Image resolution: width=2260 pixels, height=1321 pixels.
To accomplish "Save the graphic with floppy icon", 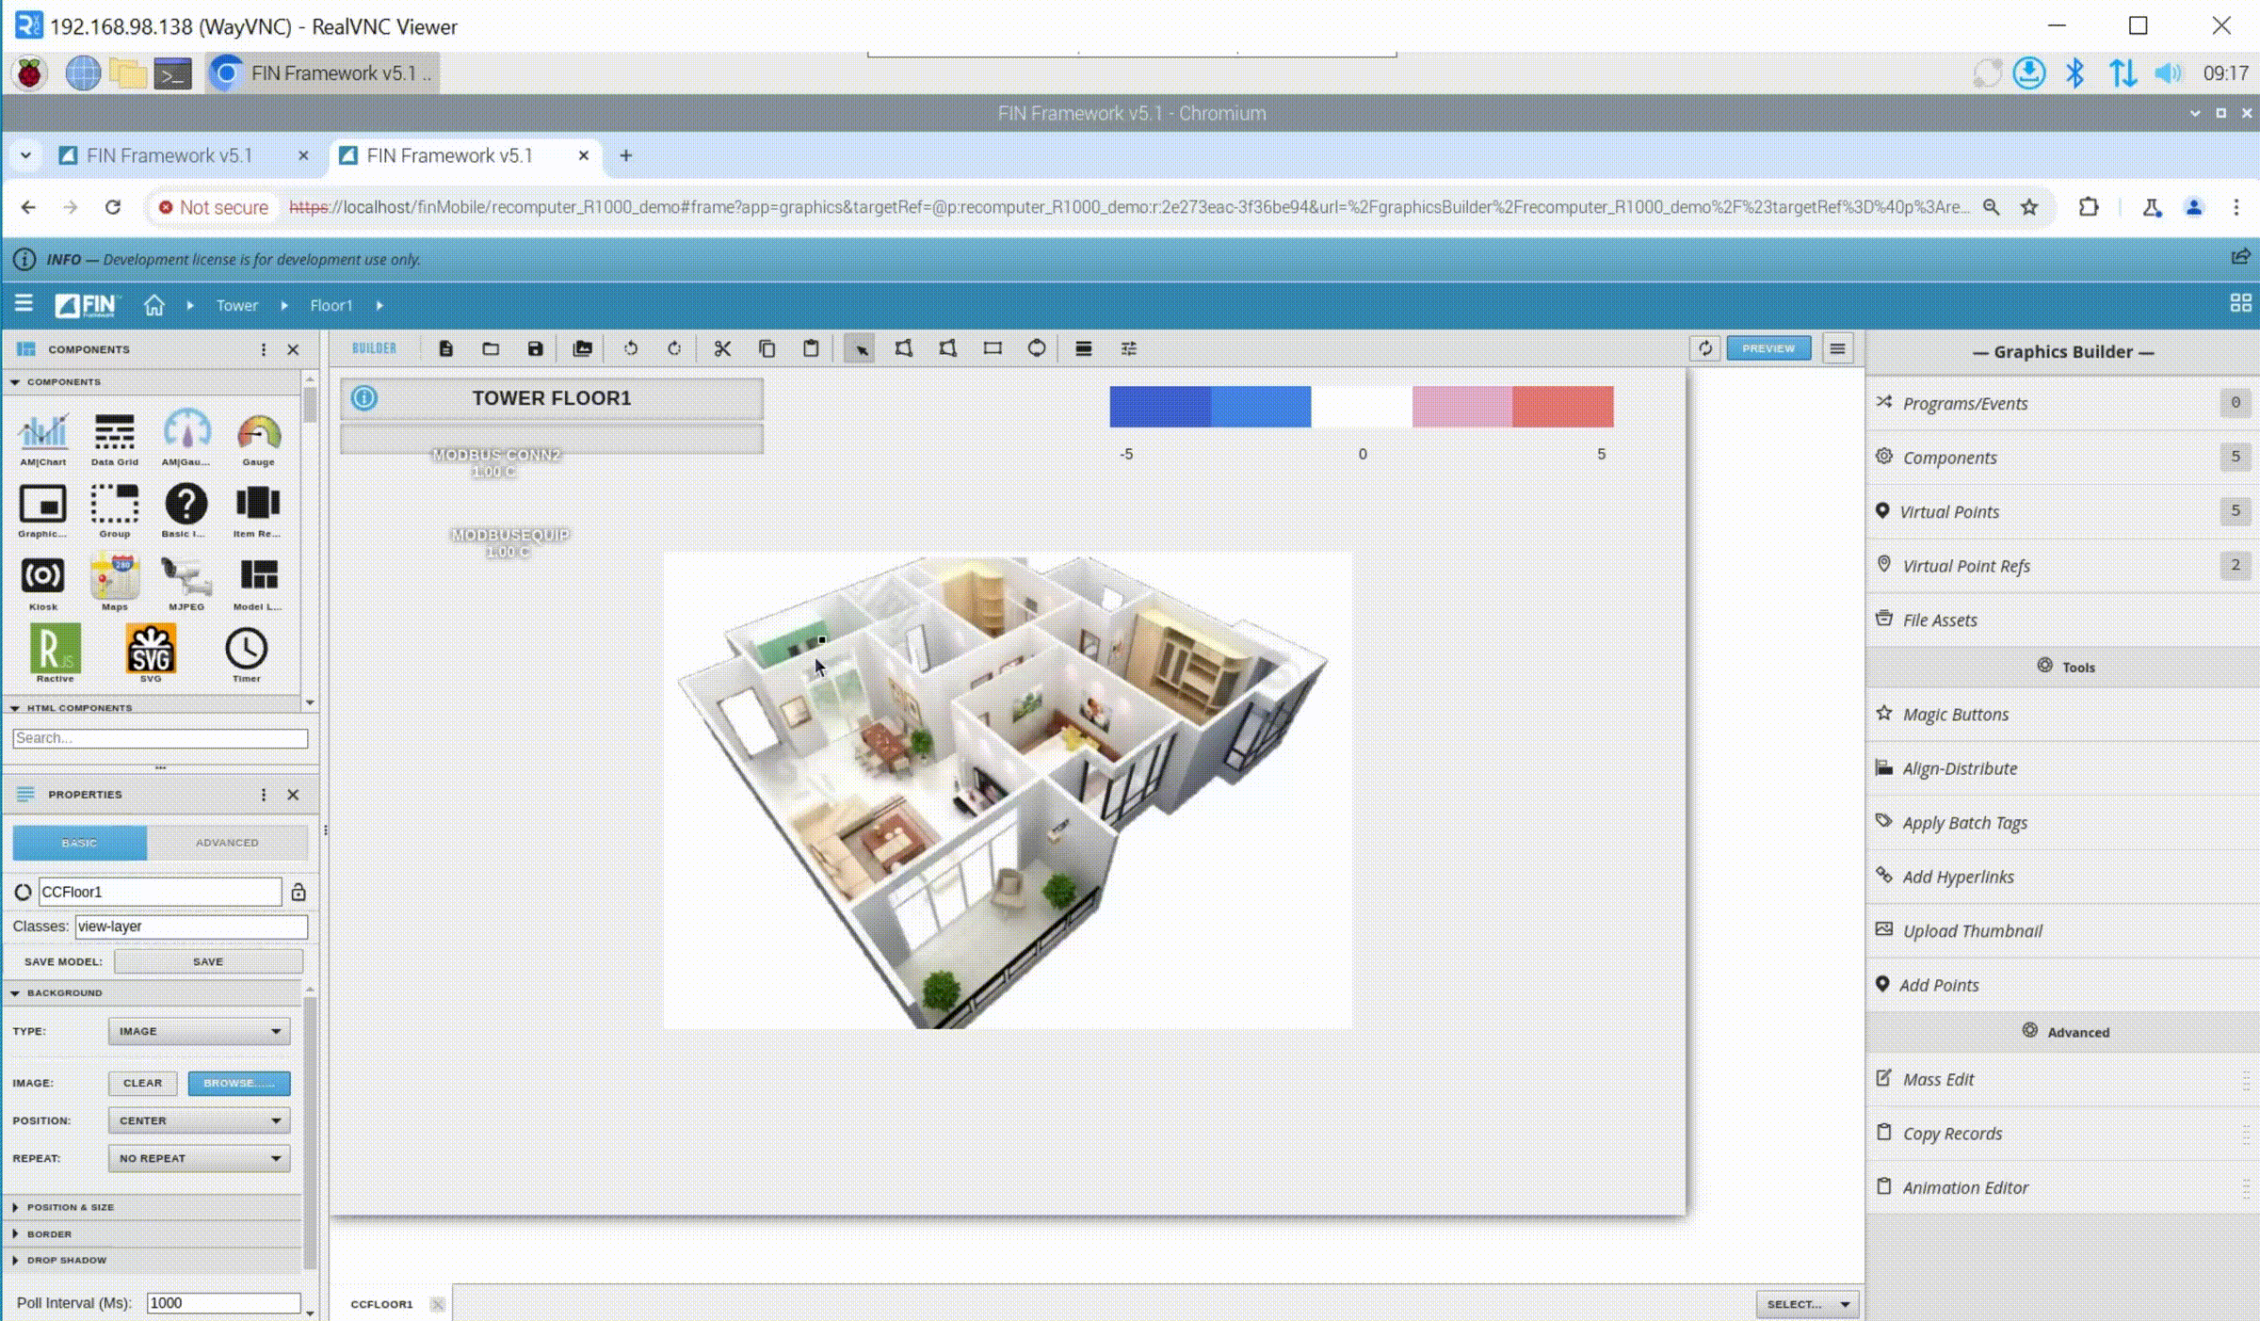I will [x=535, y=348].
